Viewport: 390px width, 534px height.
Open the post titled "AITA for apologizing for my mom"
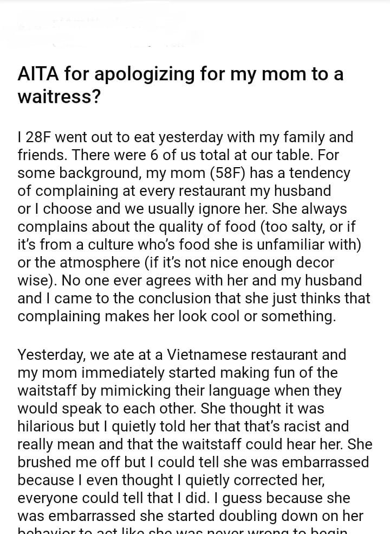[180, 74]
